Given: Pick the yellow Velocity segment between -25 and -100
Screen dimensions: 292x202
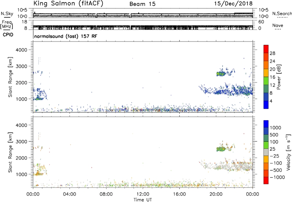Looking at the screenshot, I should pos(266,159).
